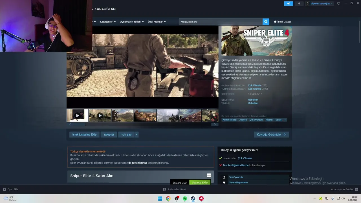Click the thumbnail strip left arrow
The image size is (361, 203).
point(70,124)
